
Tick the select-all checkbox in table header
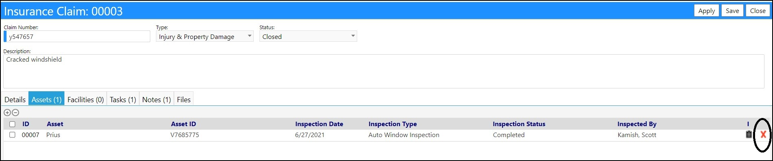pos(12,124)
